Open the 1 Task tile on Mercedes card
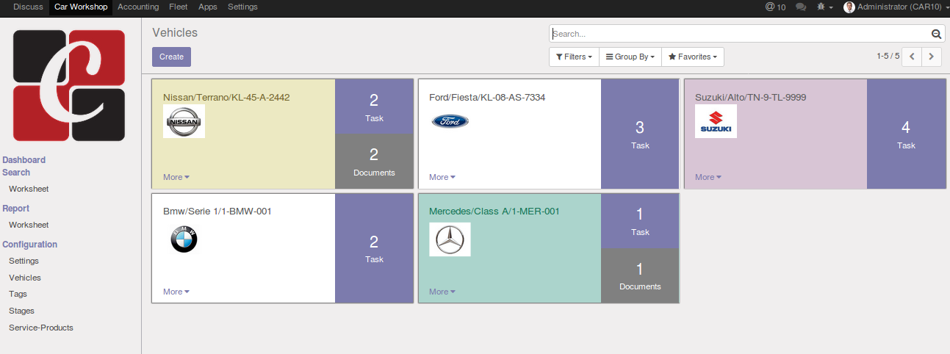The image size is (950, 354). (x=640, y=221)
